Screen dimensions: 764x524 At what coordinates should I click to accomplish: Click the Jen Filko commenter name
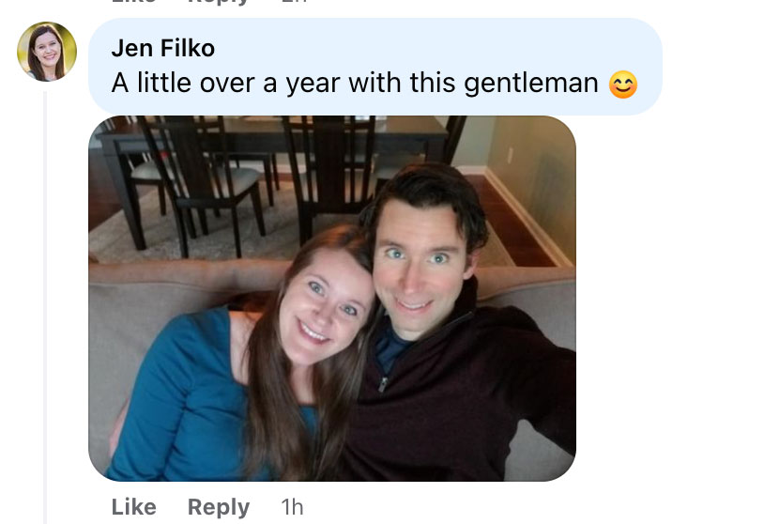point(162,48)
